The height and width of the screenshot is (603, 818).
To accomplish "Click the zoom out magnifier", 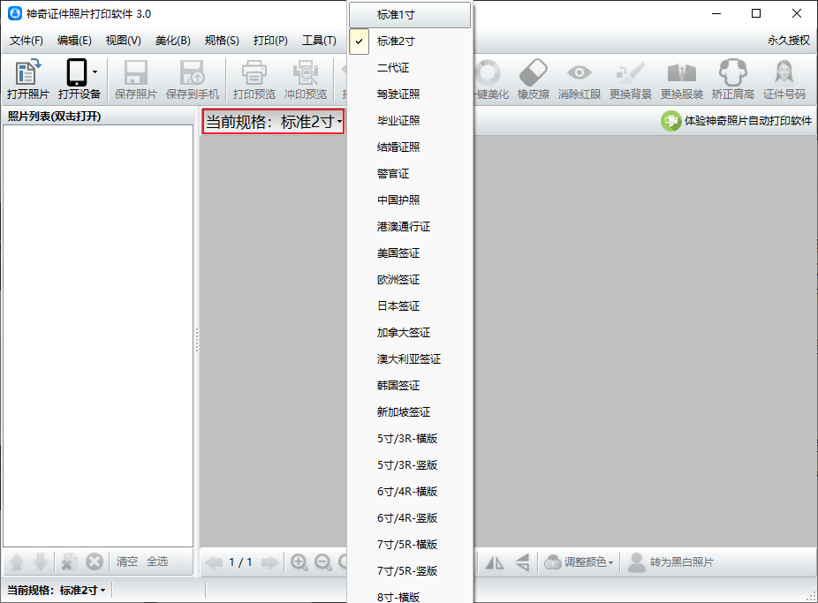I will coord(323,562).
